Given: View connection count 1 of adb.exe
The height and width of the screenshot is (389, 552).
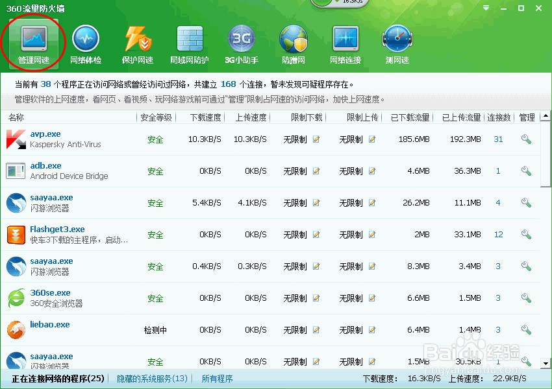Looking at the screenshot, I should (x=498, y=171).
